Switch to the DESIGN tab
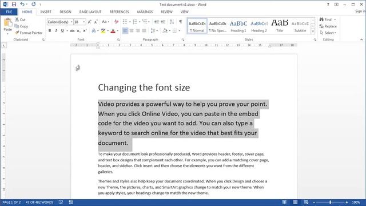The width and height of the screenshot is (366, 206). coord(65,12)
